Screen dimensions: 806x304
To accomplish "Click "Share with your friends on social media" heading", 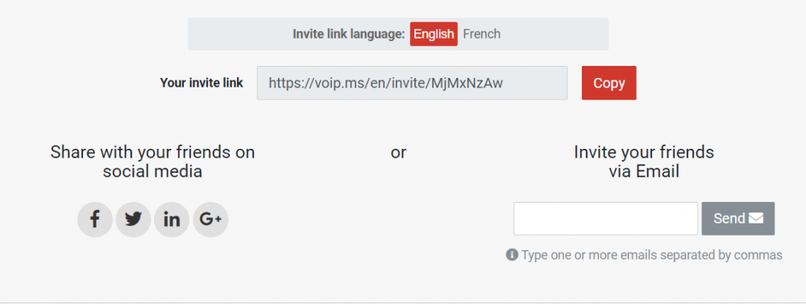I will point(152,162).
